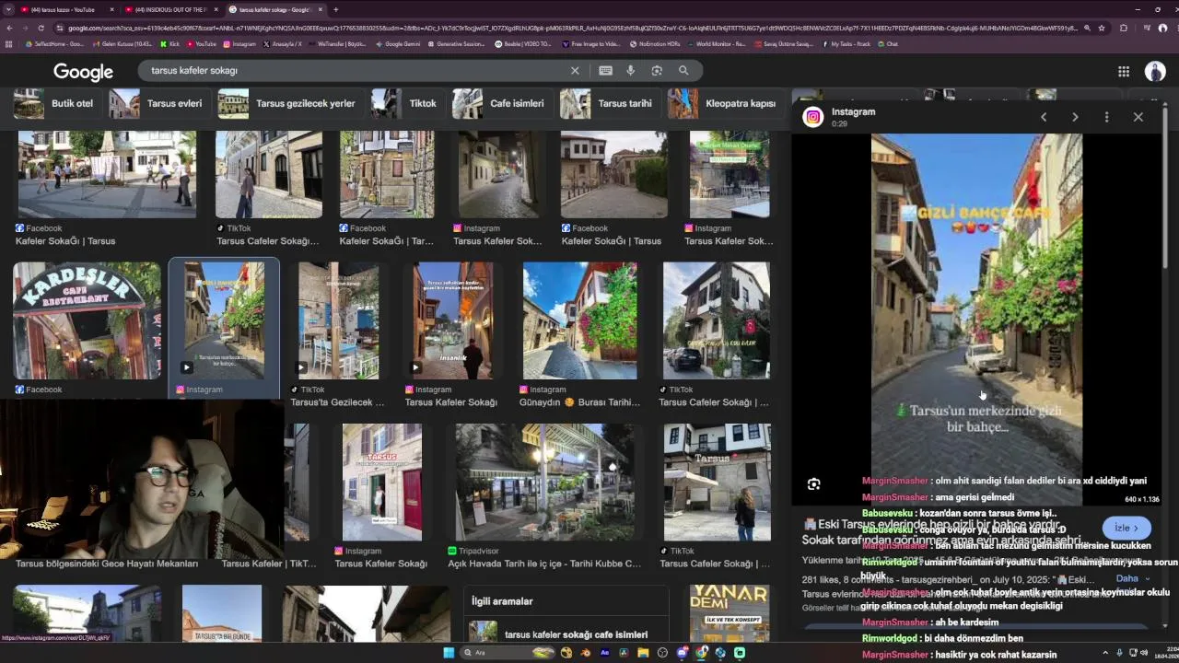
Task: Open the 'Kick' bookmark
Action: coord(169,43)
